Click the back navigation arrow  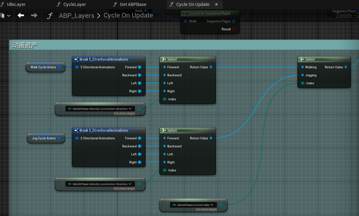(x=21, y=15)
